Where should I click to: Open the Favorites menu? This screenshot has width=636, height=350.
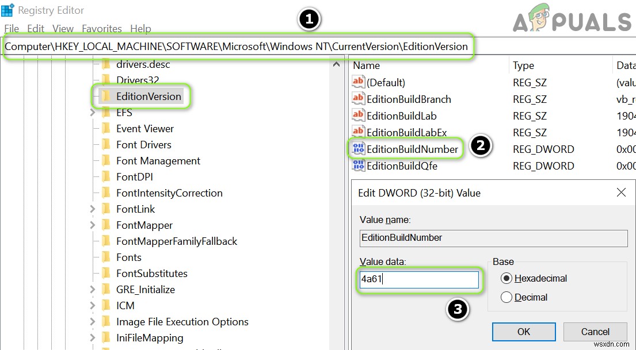tap(102, 28)
